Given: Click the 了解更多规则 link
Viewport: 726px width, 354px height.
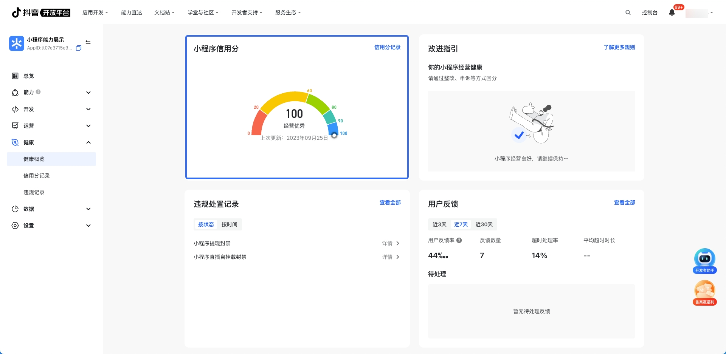Looking at the screenshot, I should tap(619, 47).
